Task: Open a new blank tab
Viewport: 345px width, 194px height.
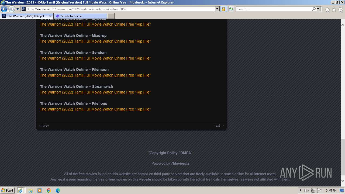Action: click(111, 16)
